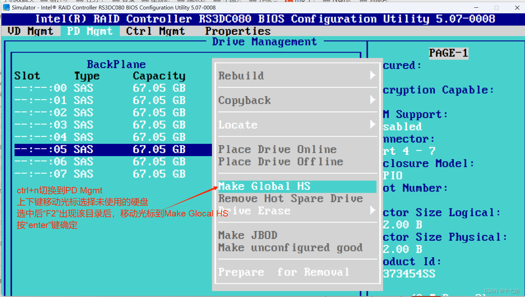Click Place Drive Offline

point(281,161)
